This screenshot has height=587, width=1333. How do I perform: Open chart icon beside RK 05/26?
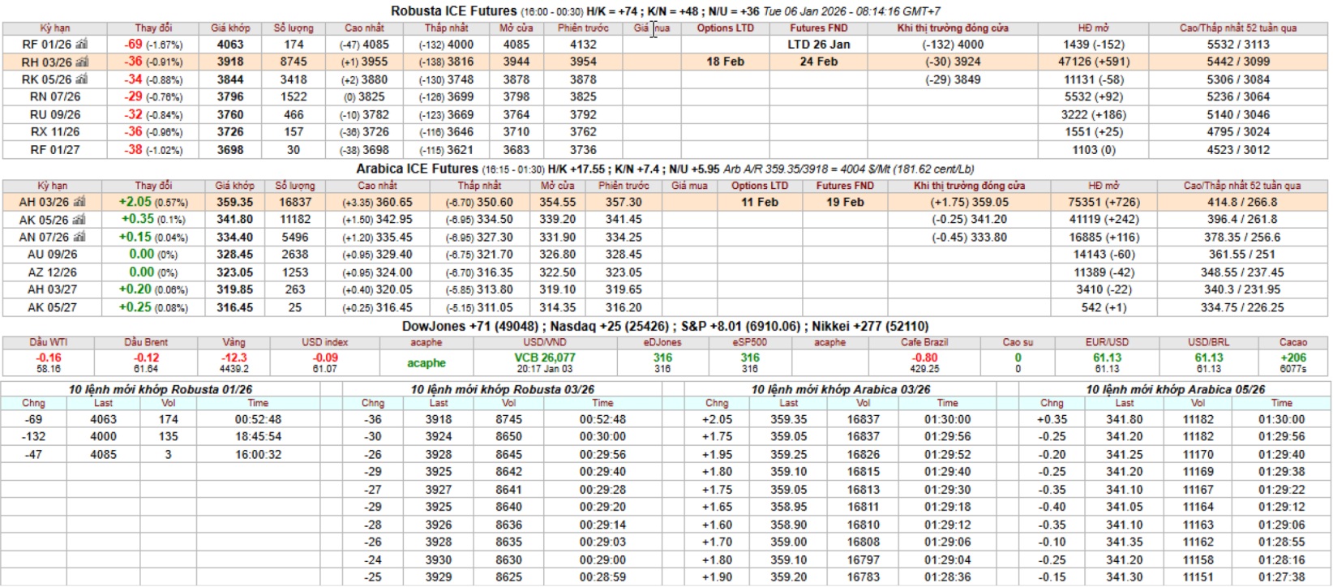click(x=81, y=79)
